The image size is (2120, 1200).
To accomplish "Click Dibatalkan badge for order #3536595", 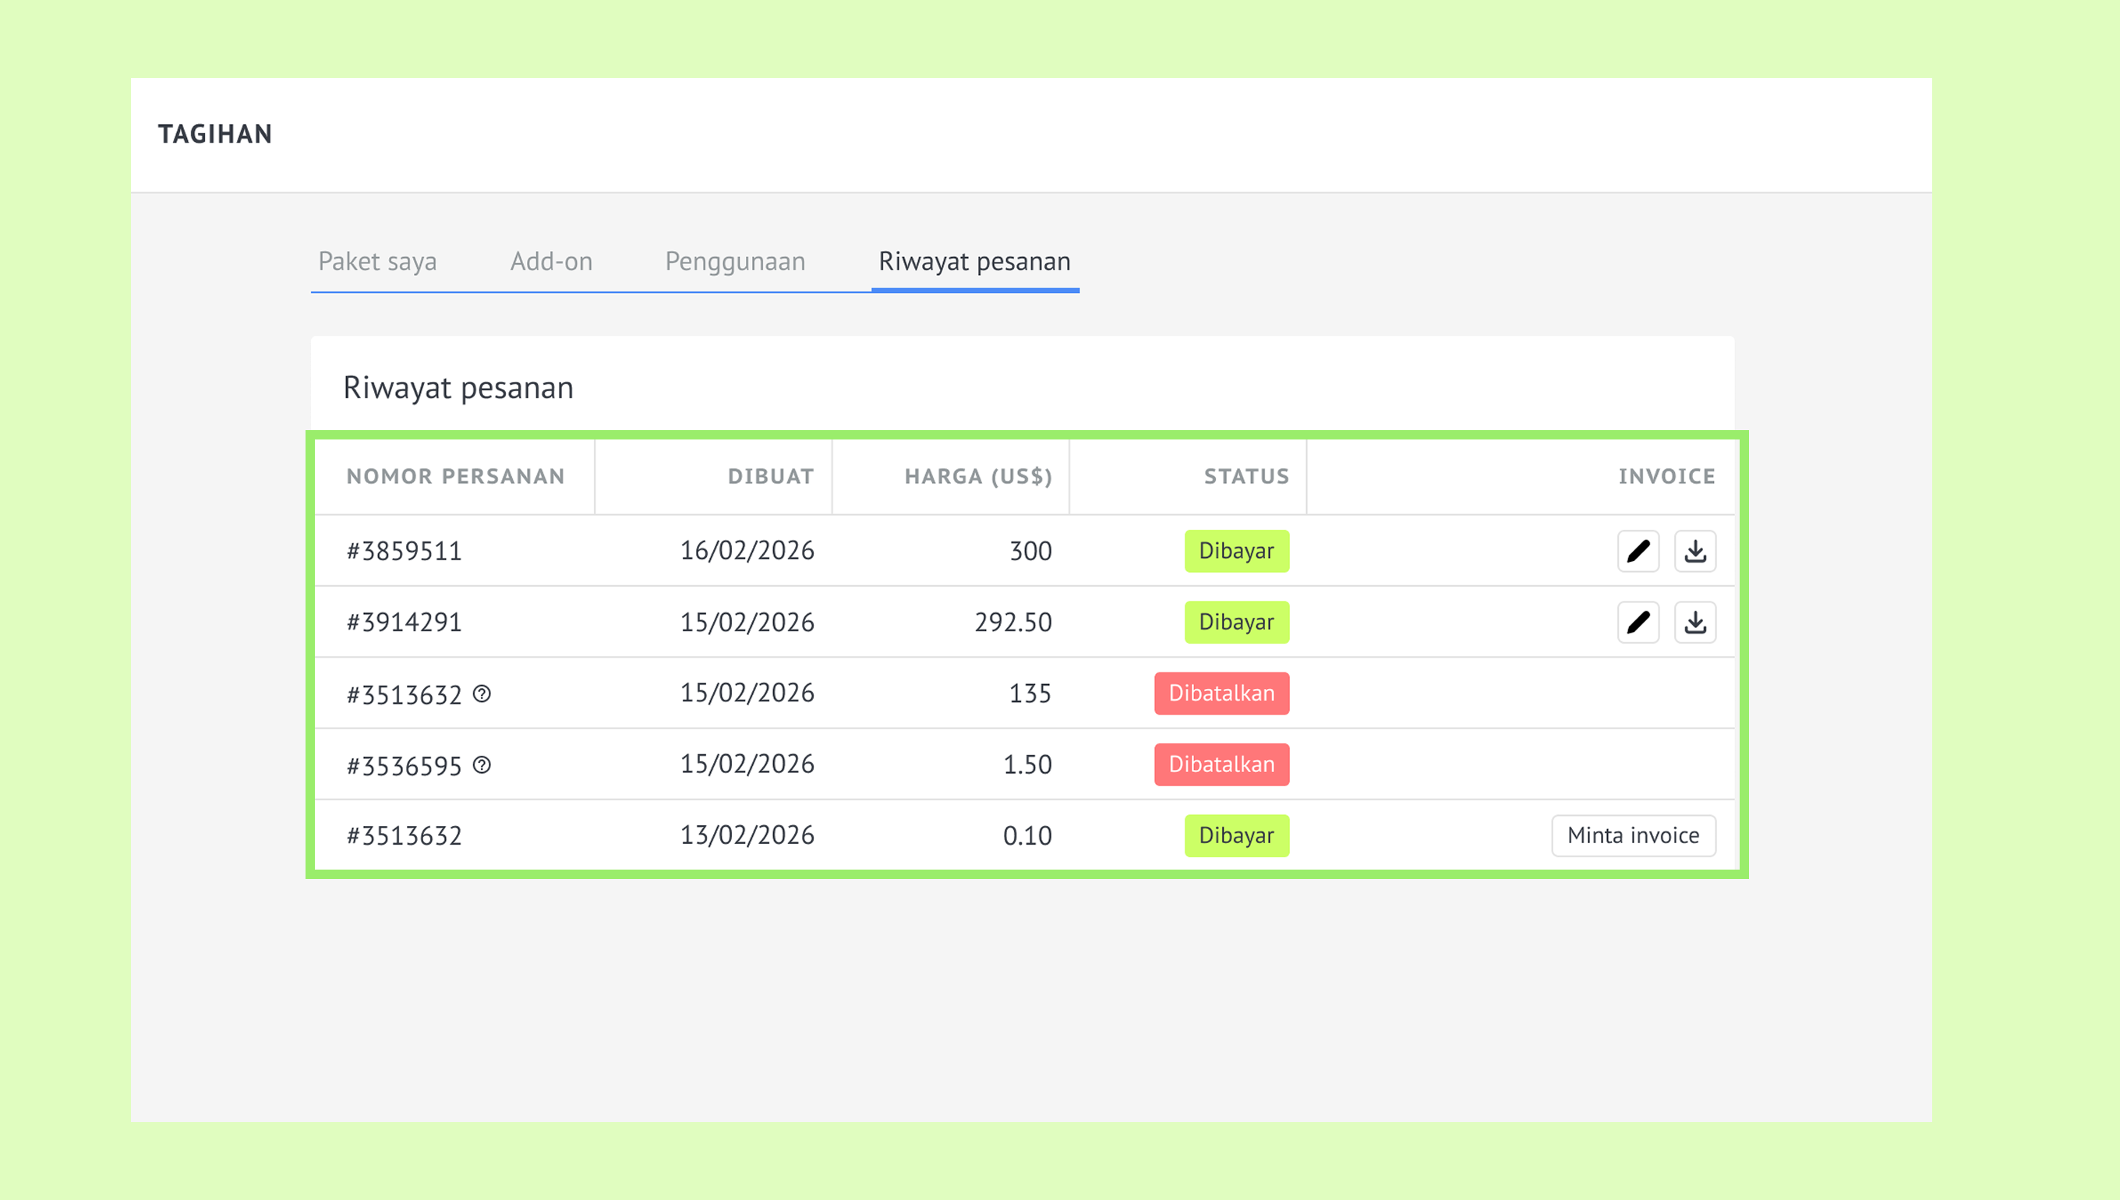I will [x=1221, y=764].
